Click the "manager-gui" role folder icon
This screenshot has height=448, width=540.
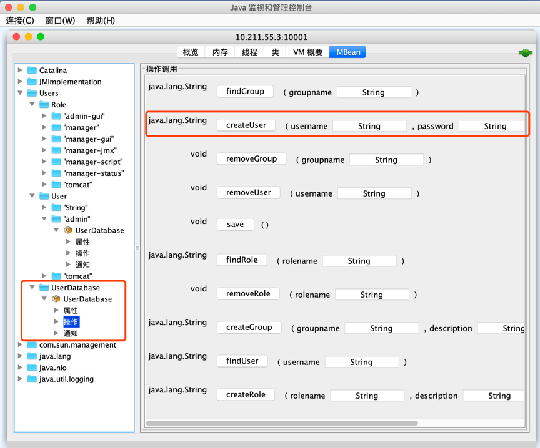coord(56,139)
